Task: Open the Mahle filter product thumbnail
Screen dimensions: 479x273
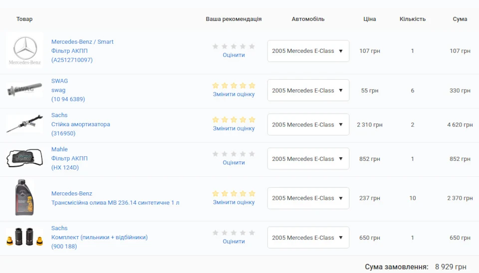Action: (25, 158)
